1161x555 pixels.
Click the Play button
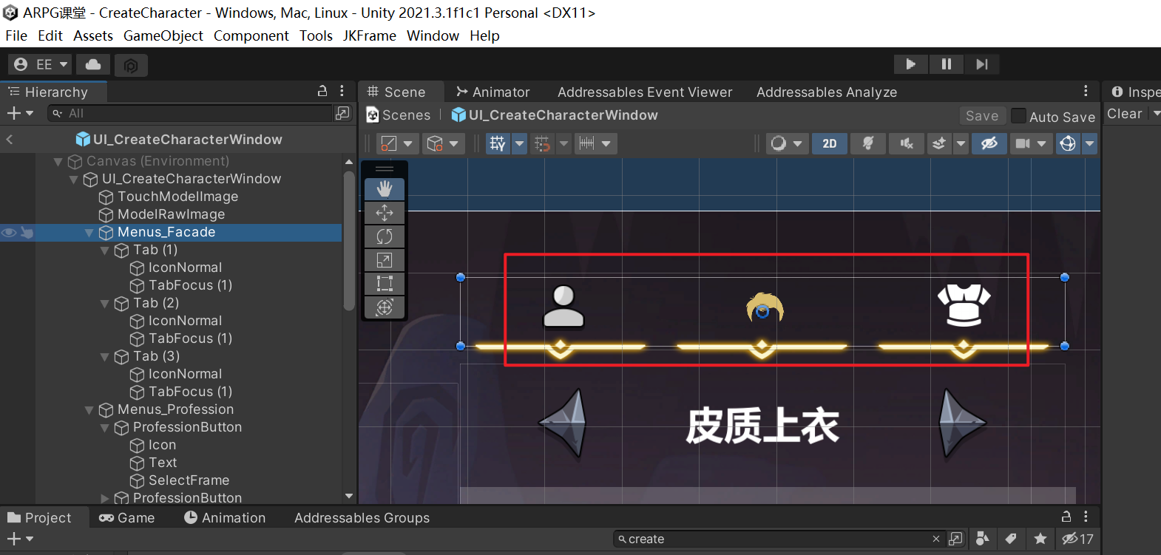click(910, 64)
